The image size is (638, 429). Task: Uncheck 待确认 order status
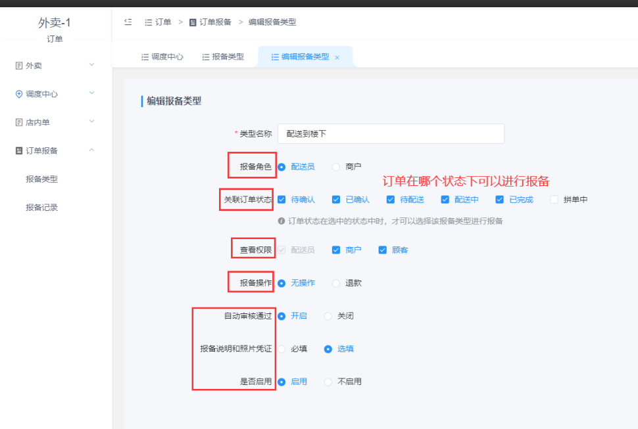click(282, 200)
